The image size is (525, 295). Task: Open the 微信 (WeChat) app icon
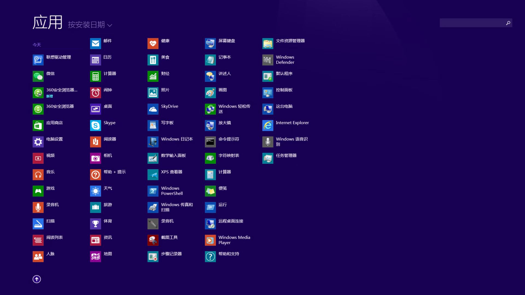click(x=38, y=76)
